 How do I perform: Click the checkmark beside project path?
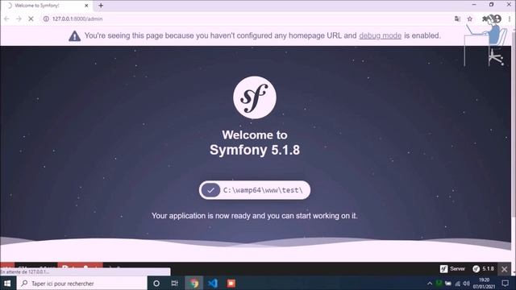210,190
